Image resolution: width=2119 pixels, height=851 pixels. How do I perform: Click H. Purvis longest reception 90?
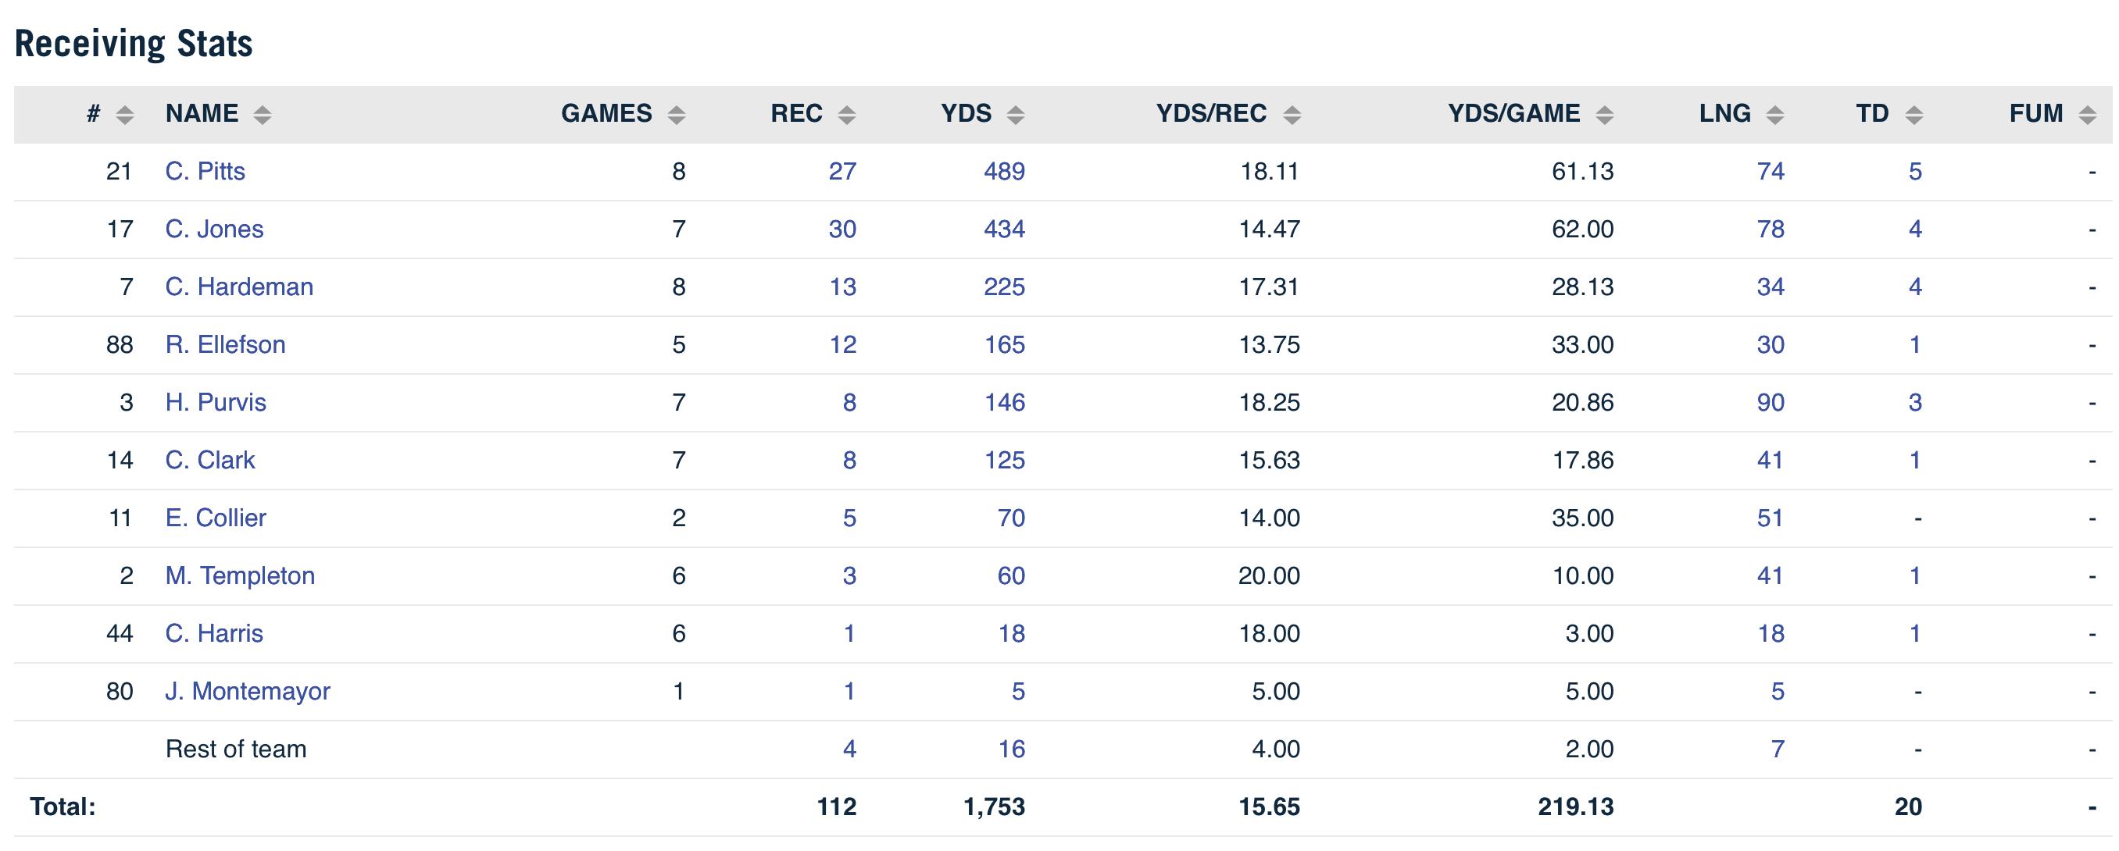[1771, 402]
